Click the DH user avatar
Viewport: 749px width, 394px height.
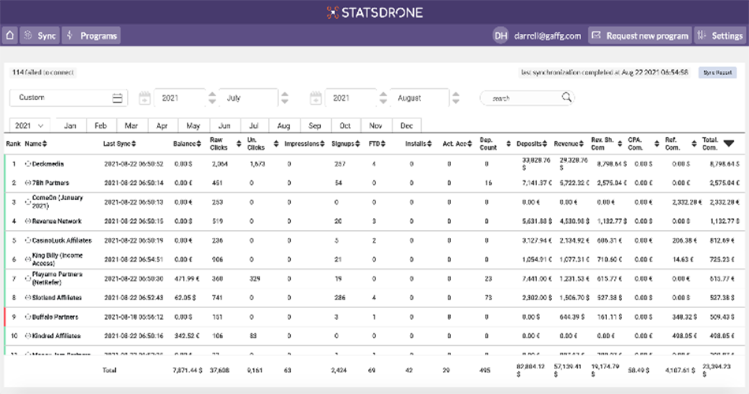tap(500, 35)
